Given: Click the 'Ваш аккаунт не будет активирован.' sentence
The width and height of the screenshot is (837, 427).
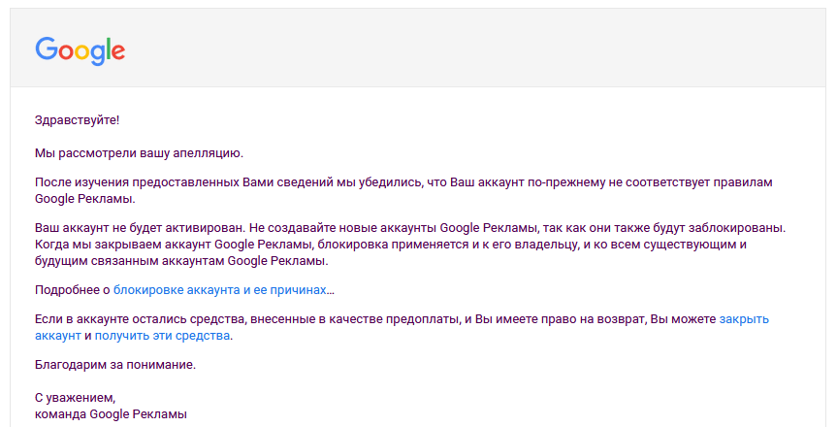Looking at the screenshot, I should tap(141, 228).
